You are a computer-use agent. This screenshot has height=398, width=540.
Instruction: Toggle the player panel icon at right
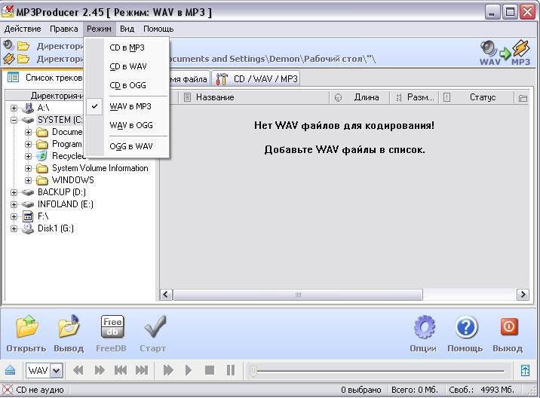(525, 370)
